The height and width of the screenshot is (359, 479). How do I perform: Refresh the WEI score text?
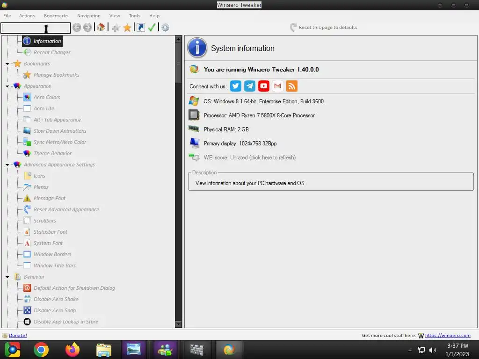pyautogui.click(x=250, y=158)
